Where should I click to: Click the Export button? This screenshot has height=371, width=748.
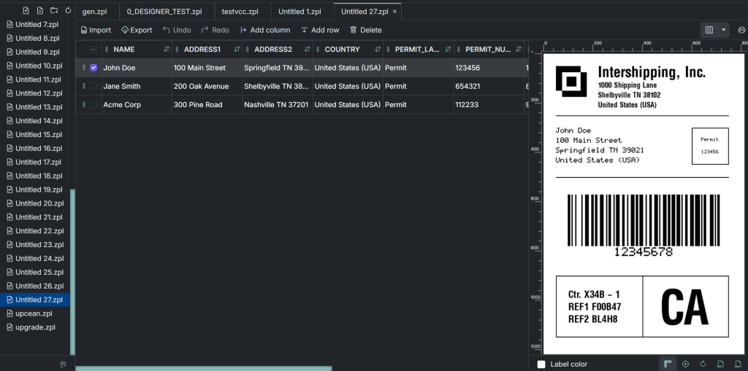click(137, 30)
